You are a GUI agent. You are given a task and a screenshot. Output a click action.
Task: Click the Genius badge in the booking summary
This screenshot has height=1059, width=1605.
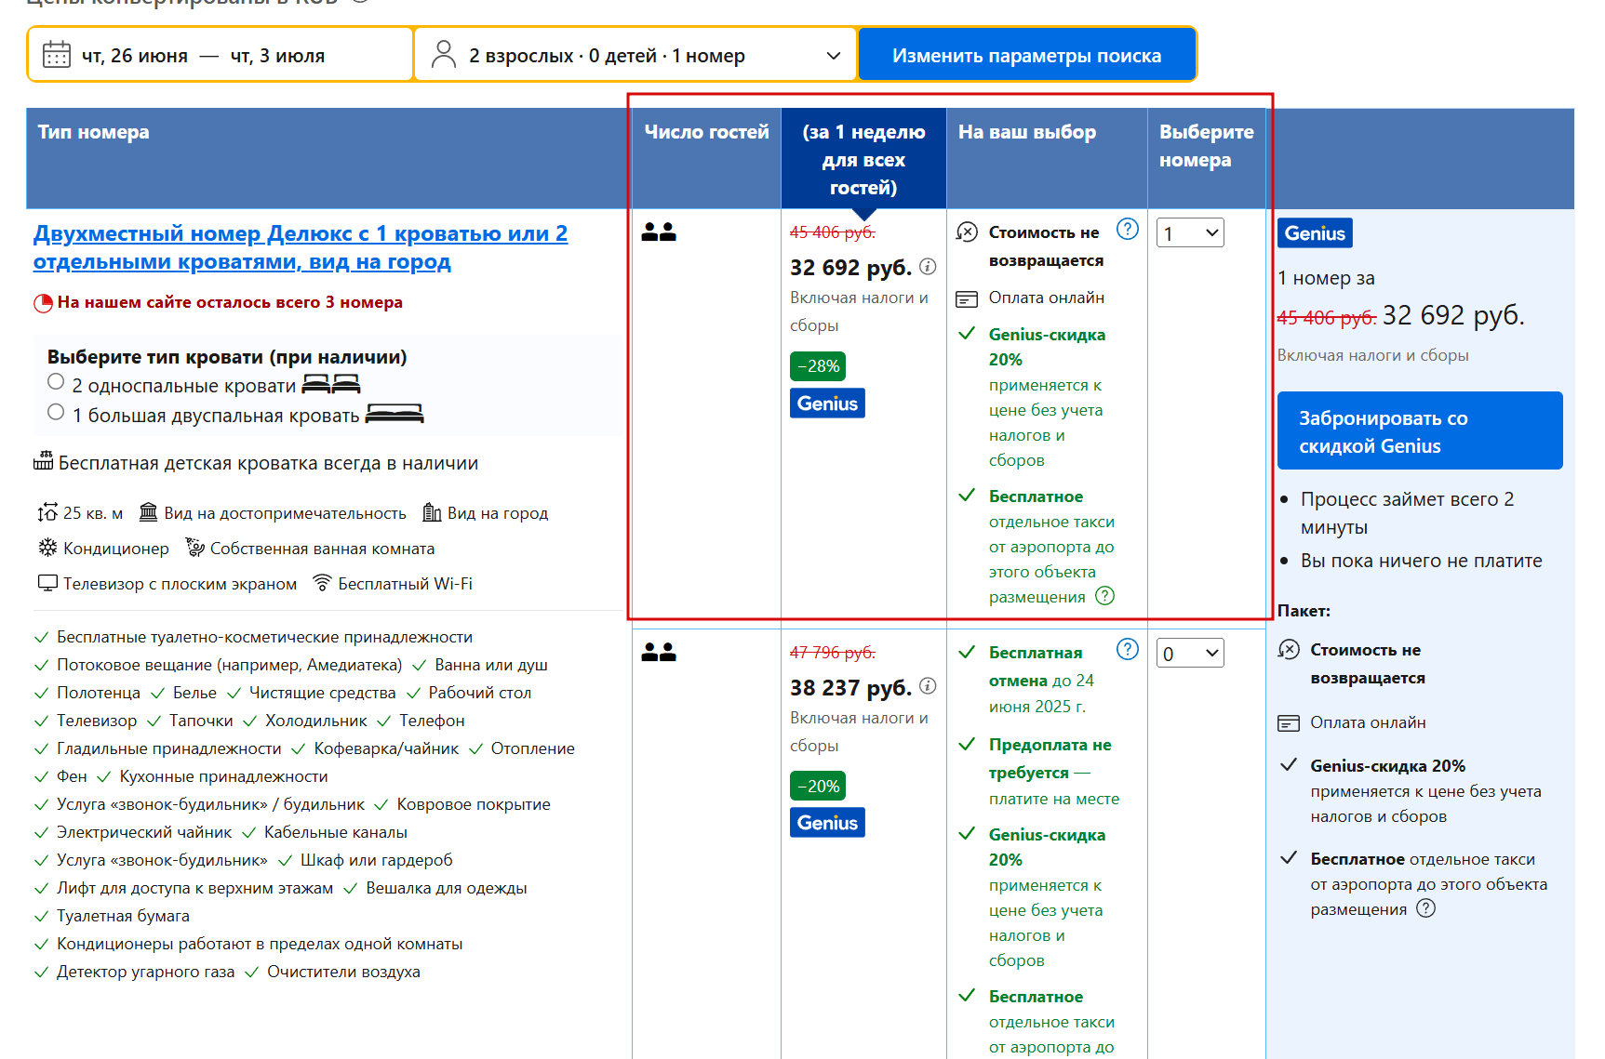coord(1315,233)
